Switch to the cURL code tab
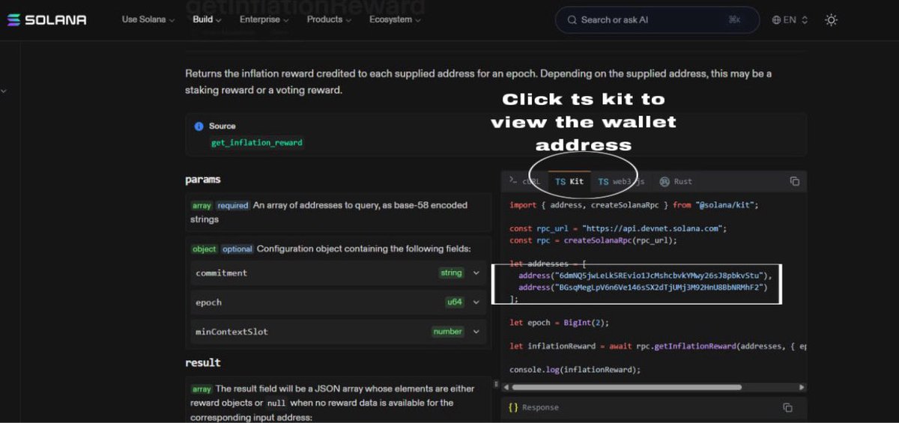 [524, 181]
